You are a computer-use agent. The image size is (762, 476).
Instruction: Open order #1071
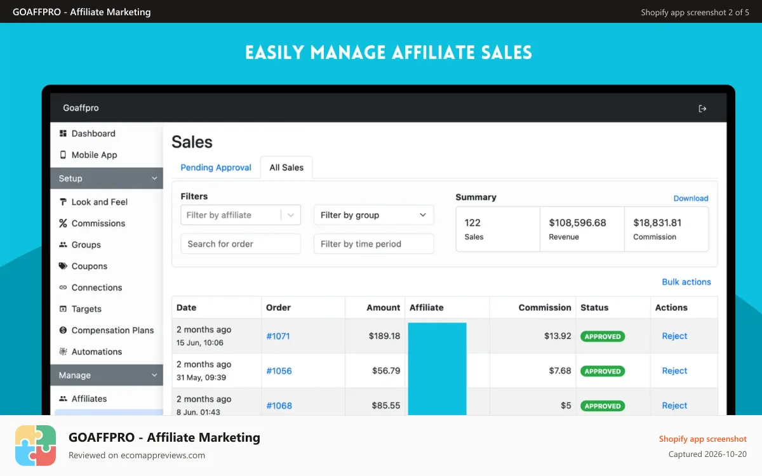point(278,336)
